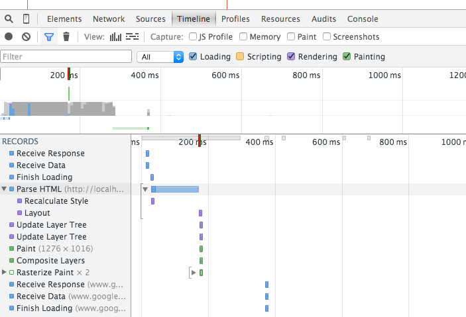Click the Painting color checkbox swatch

point(347,57)
